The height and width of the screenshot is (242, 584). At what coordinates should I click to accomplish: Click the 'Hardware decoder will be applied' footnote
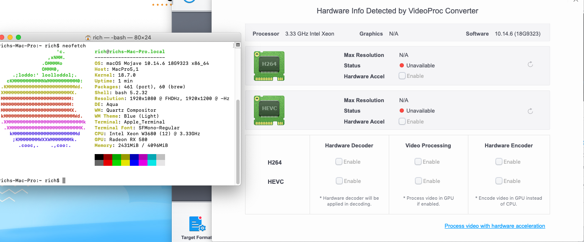point(349,201)
